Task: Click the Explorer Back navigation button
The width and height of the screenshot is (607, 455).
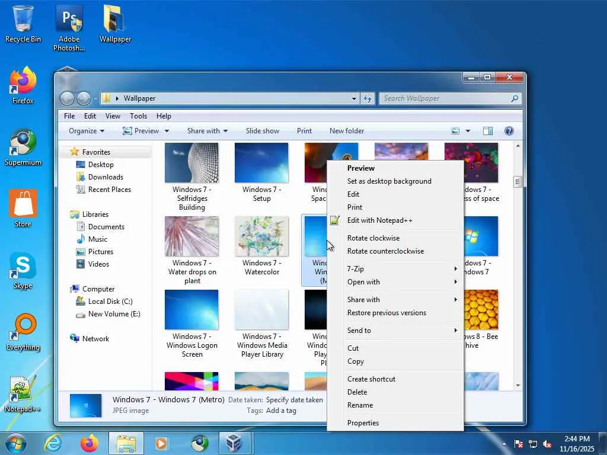Action: click(67, 99)
